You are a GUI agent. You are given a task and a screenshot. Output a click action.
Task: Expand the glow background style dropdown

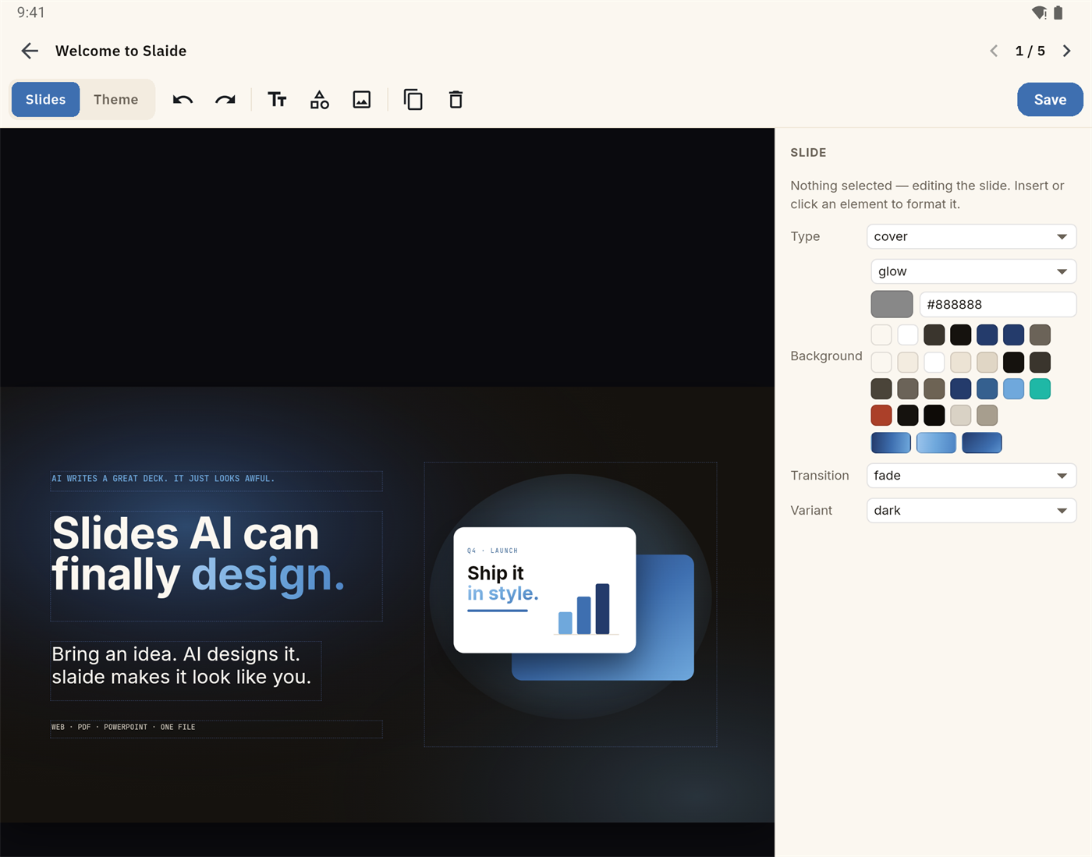point(973,271)
